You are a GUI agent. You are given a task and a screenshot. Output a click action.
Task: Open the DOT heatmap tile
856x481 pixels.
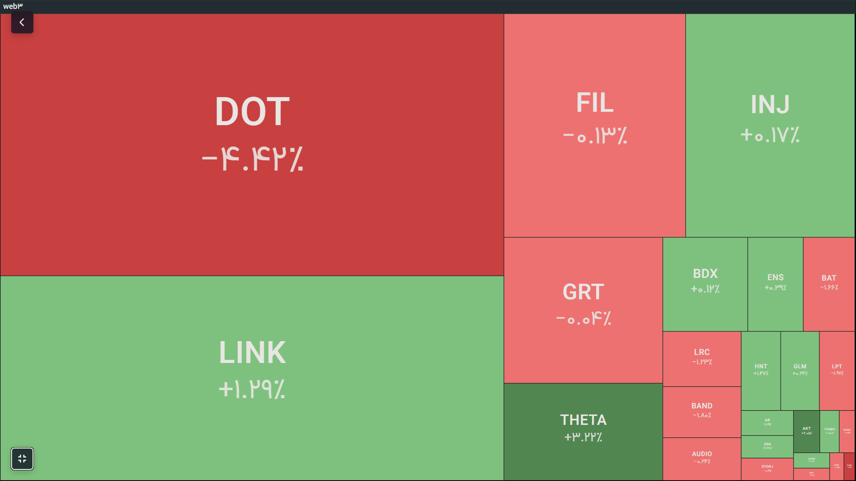click(252, 145)
